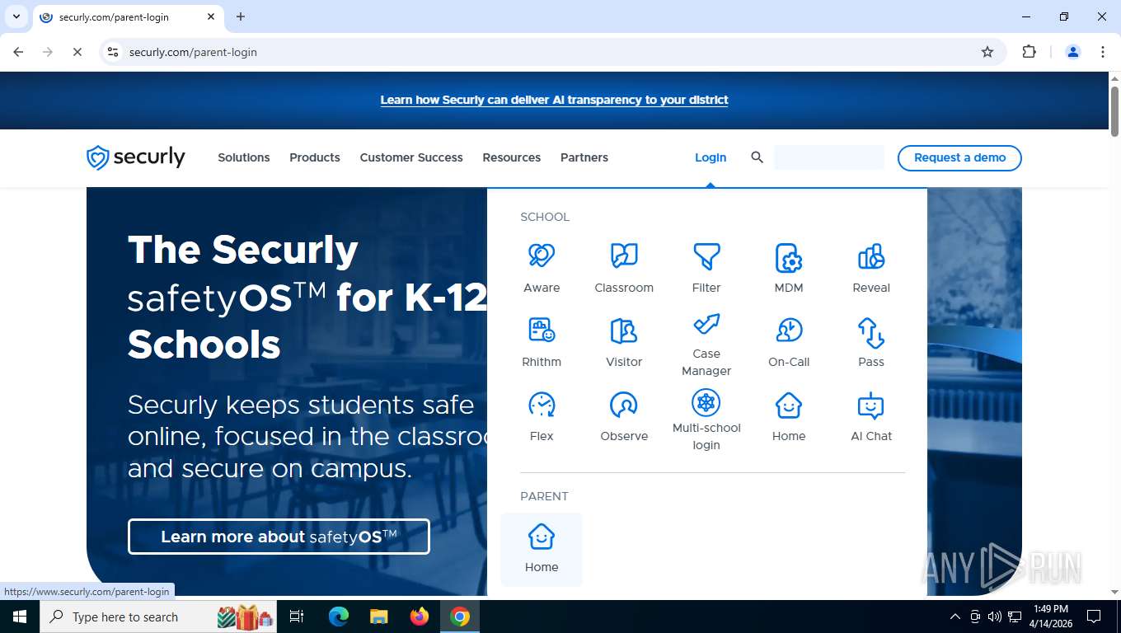Open a new browser tab

click(241, 16)
